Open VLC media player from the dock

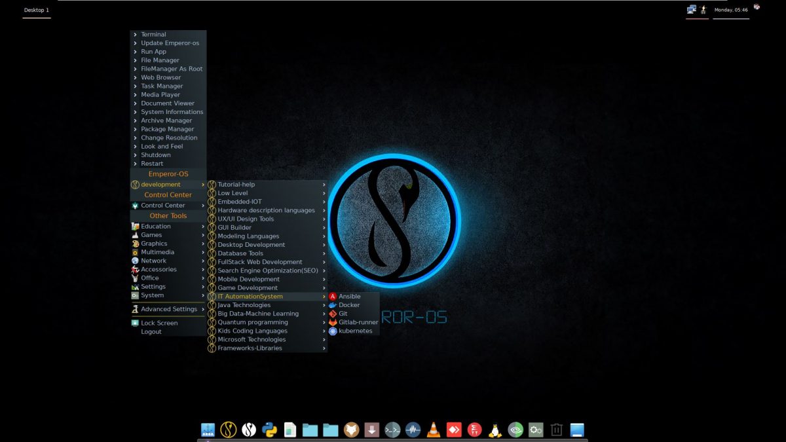coord(433,430)
